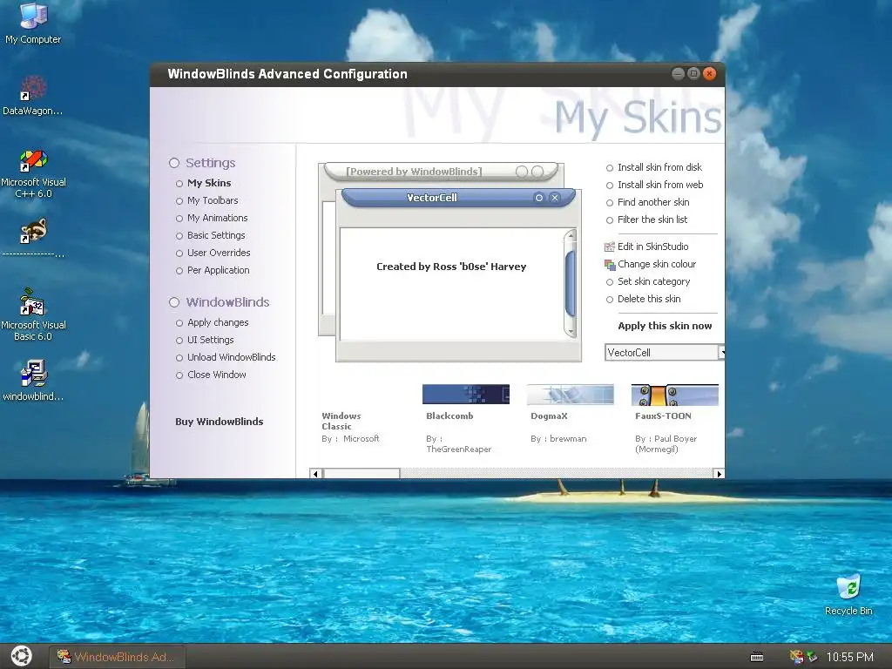Click the WindowBlinds taskbar button

[118, 657]
